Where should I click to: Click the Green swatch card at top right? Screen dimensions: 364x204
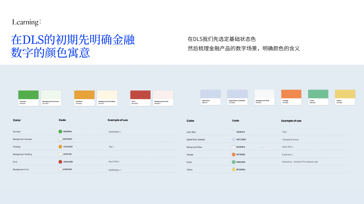tap(318, 97)
